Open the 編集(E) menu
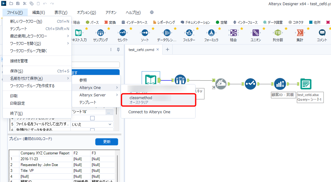Image resolution: width=331 pixels, height=182 pixels. (38, 12)
